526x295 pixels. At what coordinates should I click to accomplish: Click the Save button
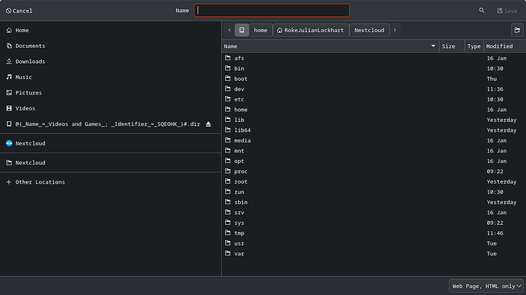pyautogui.click(x=507, y=11)
